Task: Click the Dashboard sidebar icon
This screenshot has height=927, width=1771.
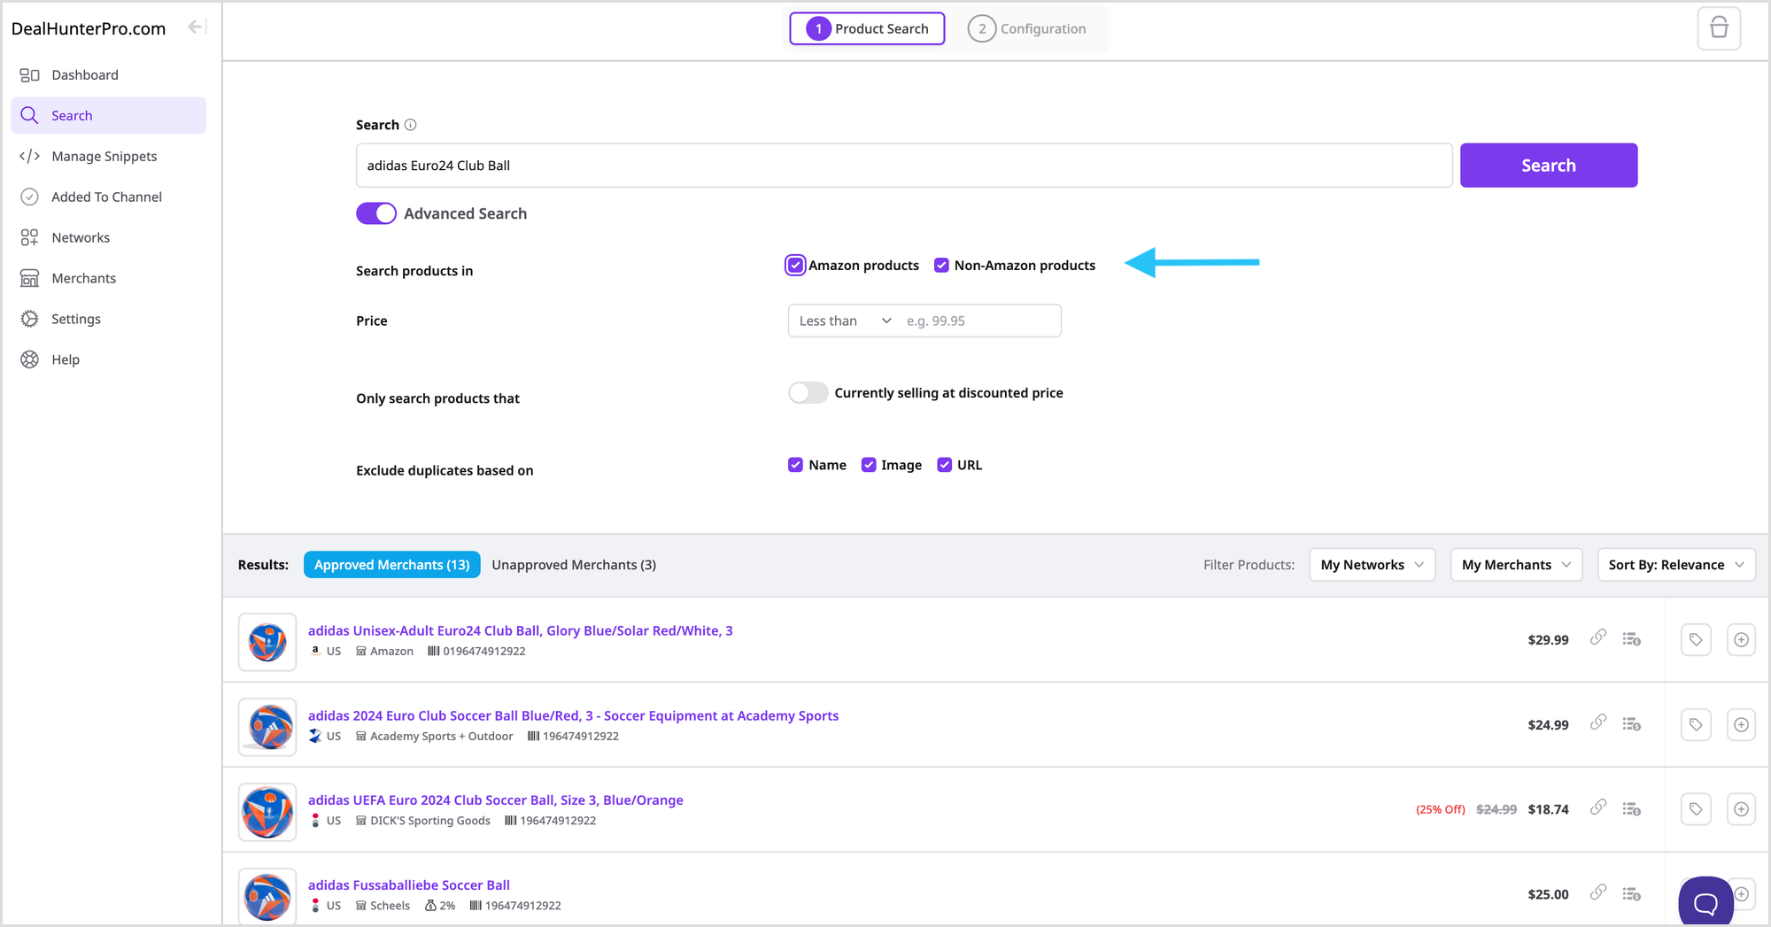Action: (29, 75)
